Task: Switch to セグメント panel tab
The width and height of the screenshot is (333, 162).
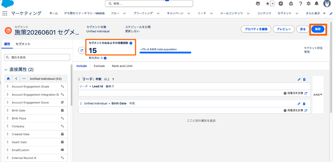Action: (23, 44)
